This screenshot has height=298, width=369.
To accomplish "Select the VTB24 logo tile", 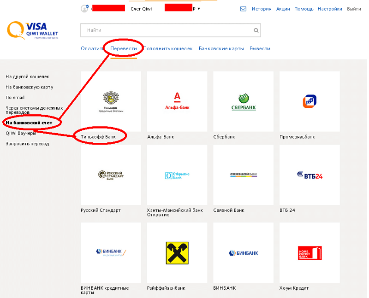I will coord(309,175).
